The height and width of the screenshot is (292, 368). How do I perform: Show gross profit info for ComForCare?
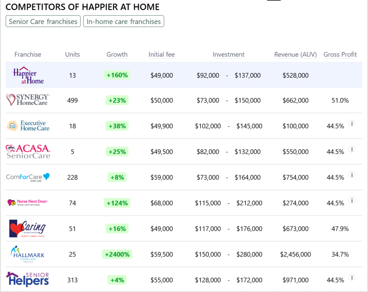351,174
